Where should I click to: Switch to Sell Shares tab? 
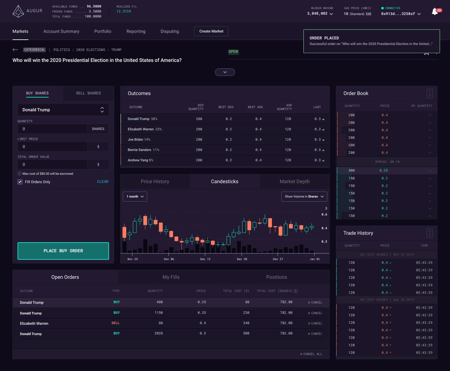coord(88,93)
